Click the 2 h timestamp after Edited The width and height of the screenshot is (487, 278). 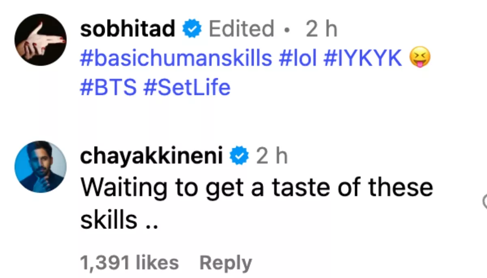pos(321,30)
